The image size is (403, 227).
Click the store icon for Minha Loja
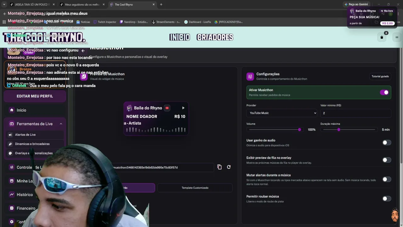click(12, 181)
